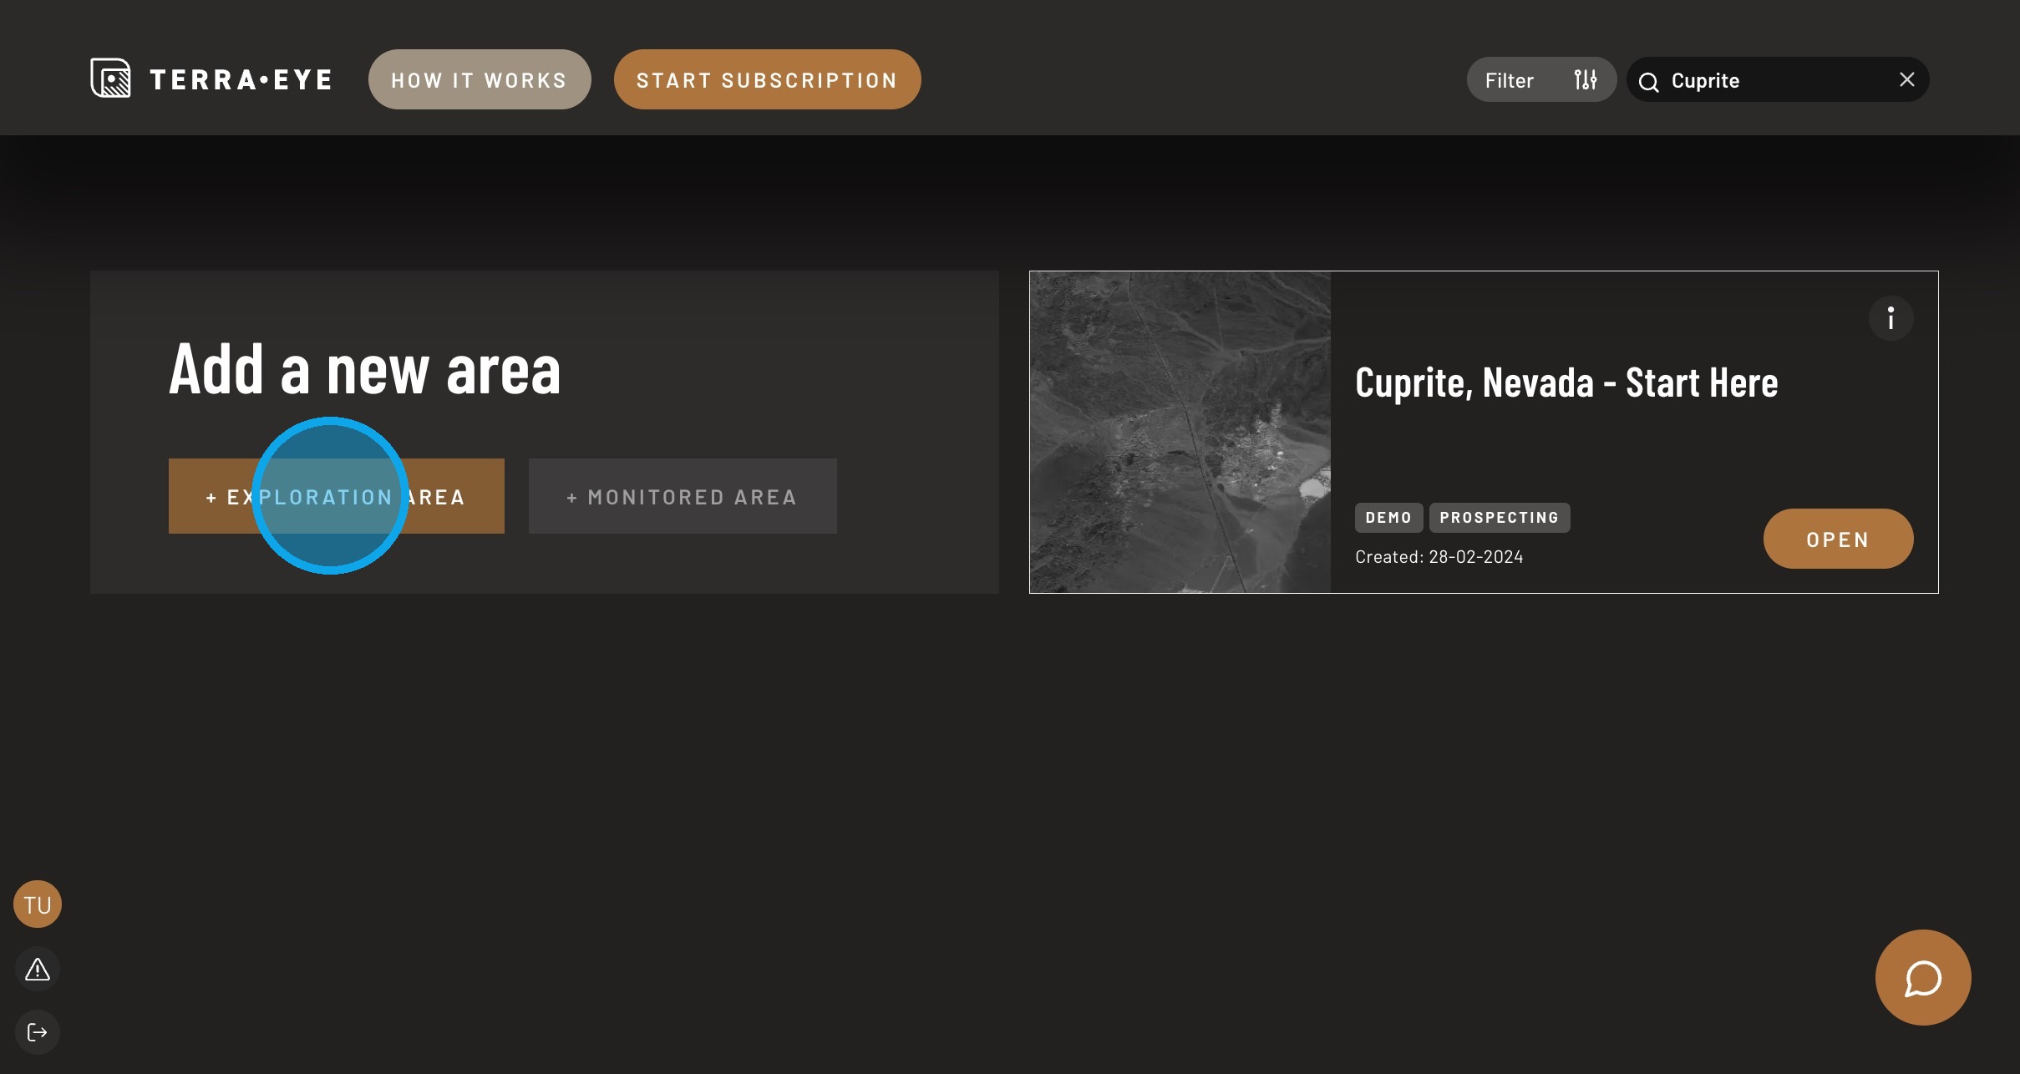Open the Cuprite, Nevada project
The width and height of the screenshot is (2020, 1074).
[1838, 540]
